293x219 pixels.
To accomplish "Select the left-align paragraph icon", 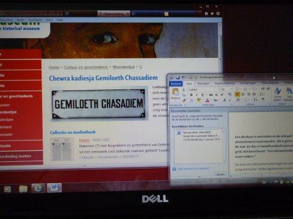I will [237, 94].
